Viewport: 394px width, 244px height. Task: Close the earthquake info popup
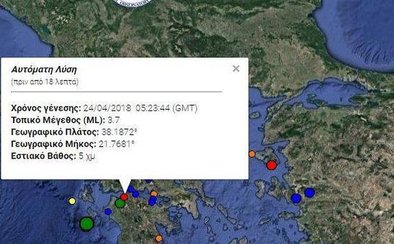coord(236,69)
